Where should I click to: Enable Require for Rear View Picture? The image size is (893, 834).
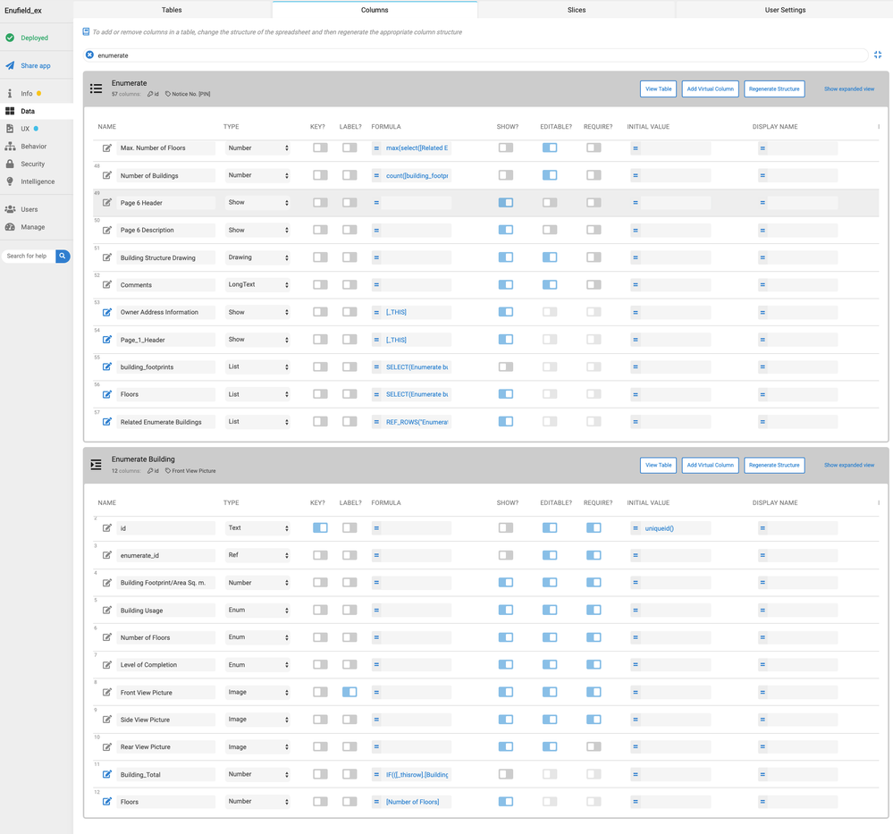pyautogui.click(x=594, y=746)
